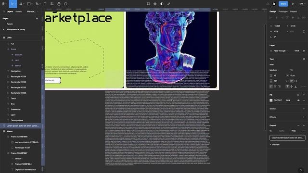Open the Resources tool
The height and width of the screenshot is (173, 308).
click(x=52, y=4)
